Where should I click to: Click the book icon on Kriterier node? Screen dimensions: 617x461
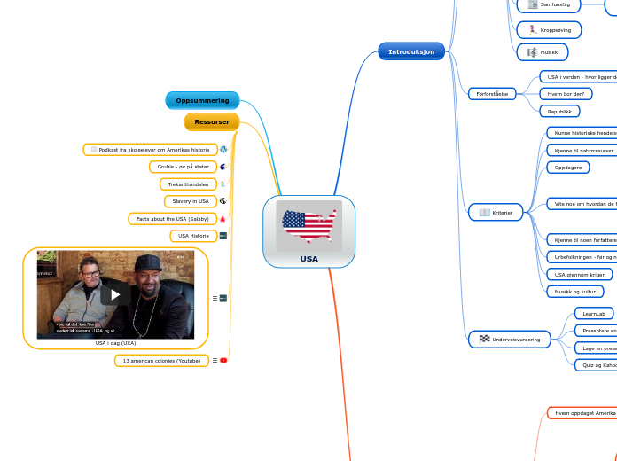click(x=484, y=213)
